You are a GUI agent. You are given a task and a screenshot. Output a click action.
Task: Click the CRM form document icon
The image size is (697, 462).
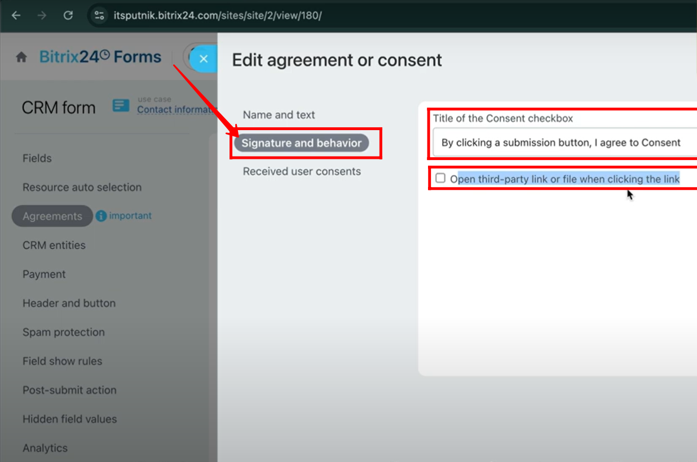click(121, 105)
